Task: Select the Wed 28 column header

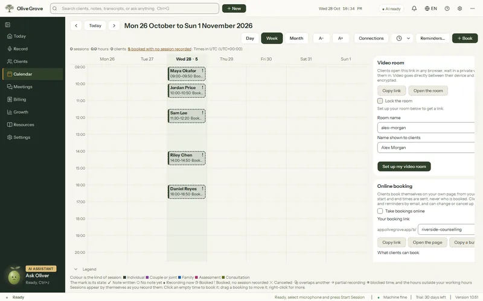Action: coord(187,59)
